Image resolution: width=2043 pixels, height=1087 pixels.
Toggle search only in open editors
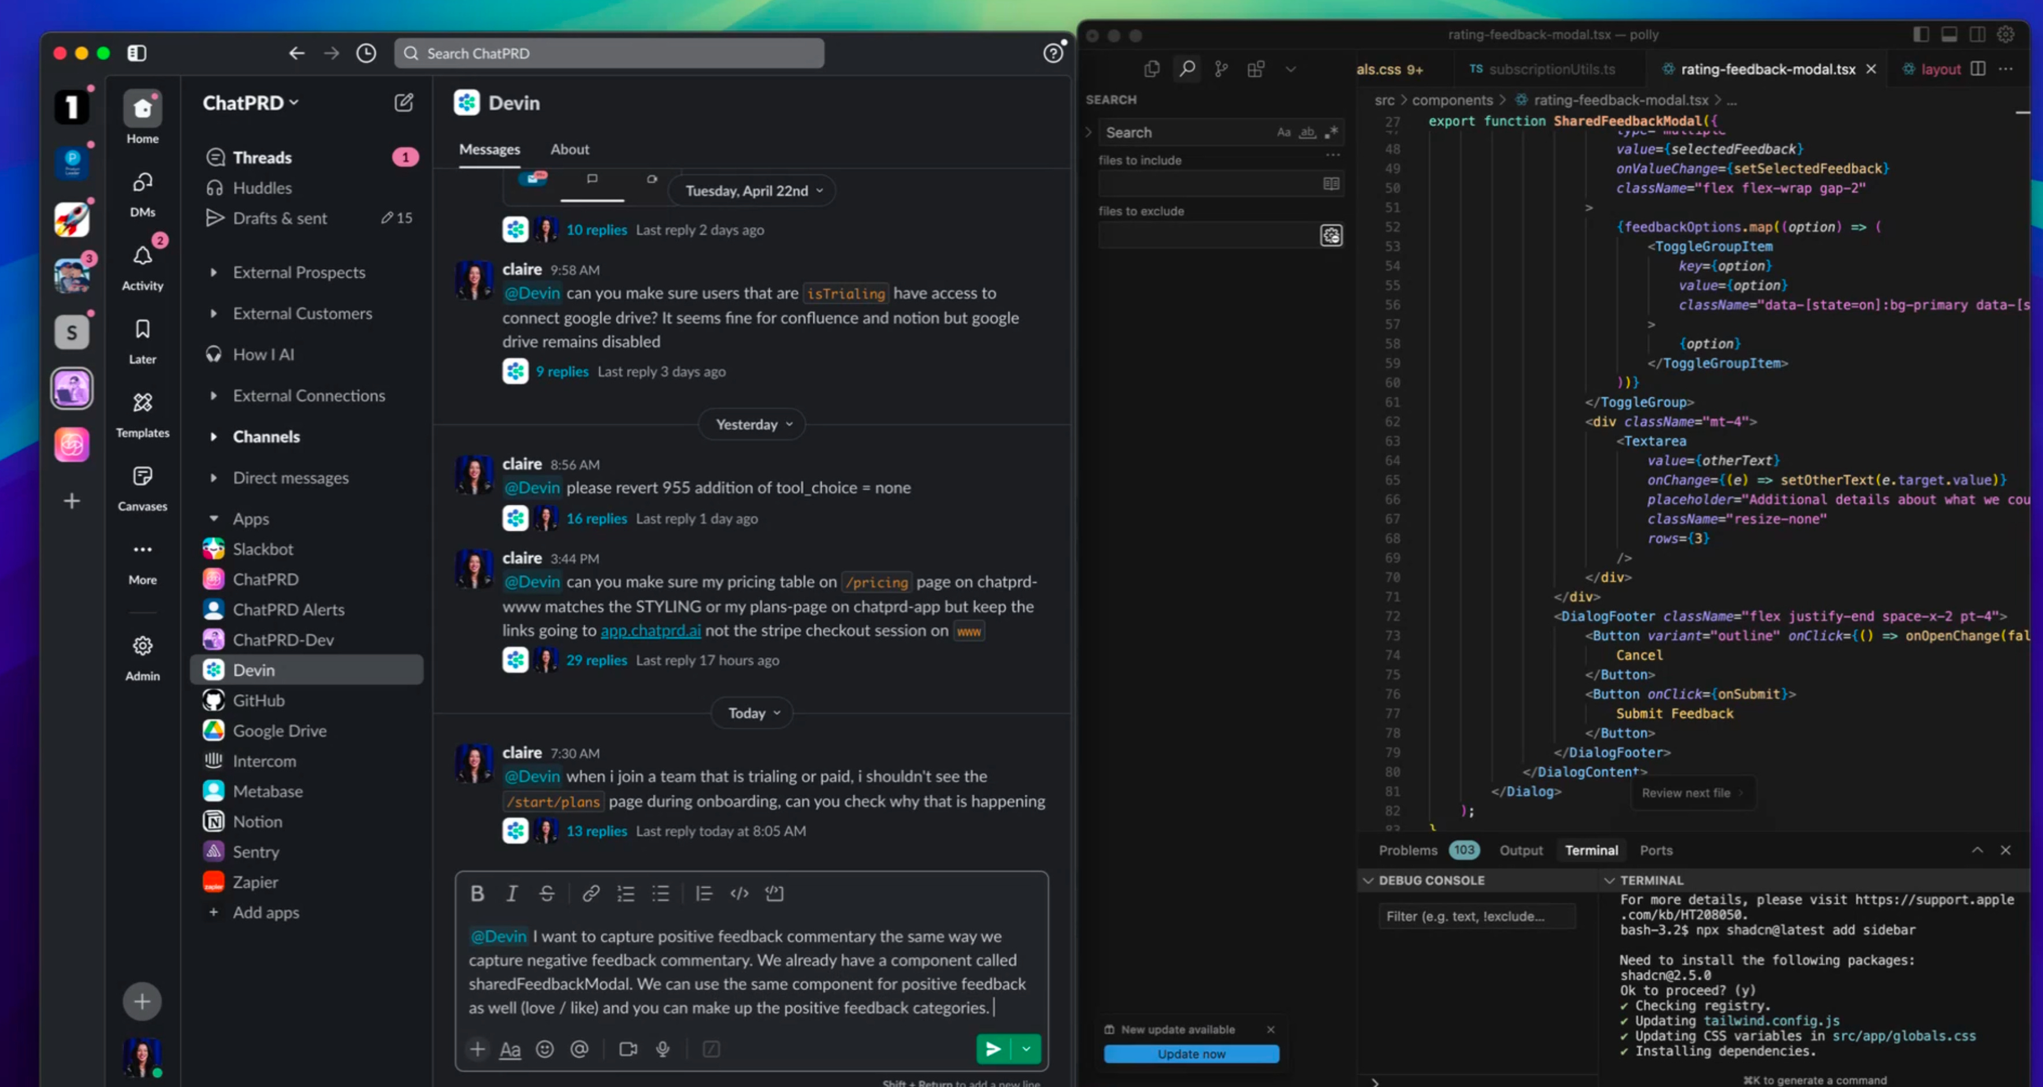click(1331, 184)
